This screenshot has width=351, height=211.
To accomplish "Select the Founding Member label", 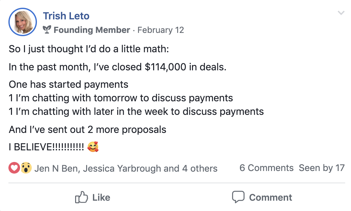I will 92,30.
